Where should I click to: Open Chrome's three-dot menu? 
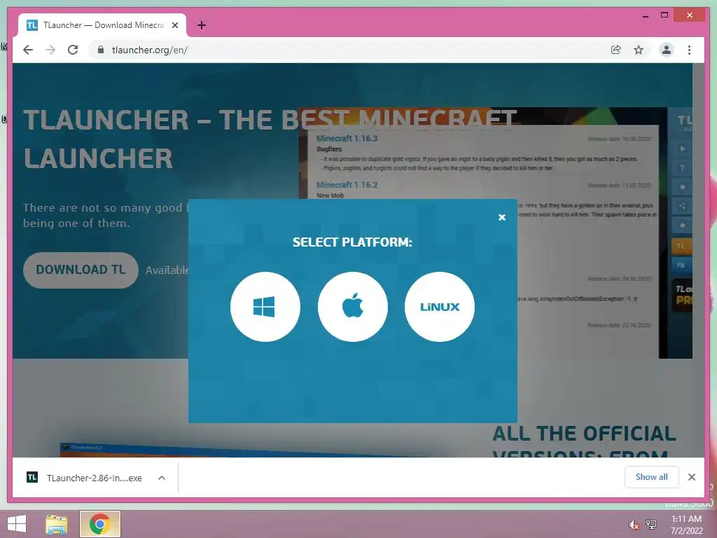point(689,50)
